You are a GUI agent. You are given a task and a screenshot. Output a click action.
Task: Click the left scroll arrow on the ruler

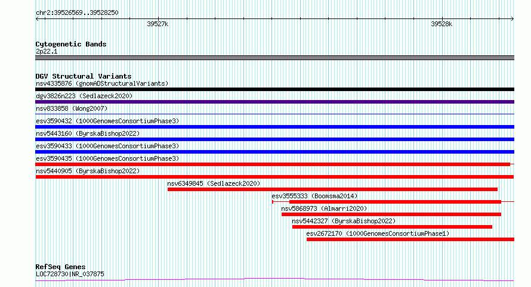[x=37, y=19]
